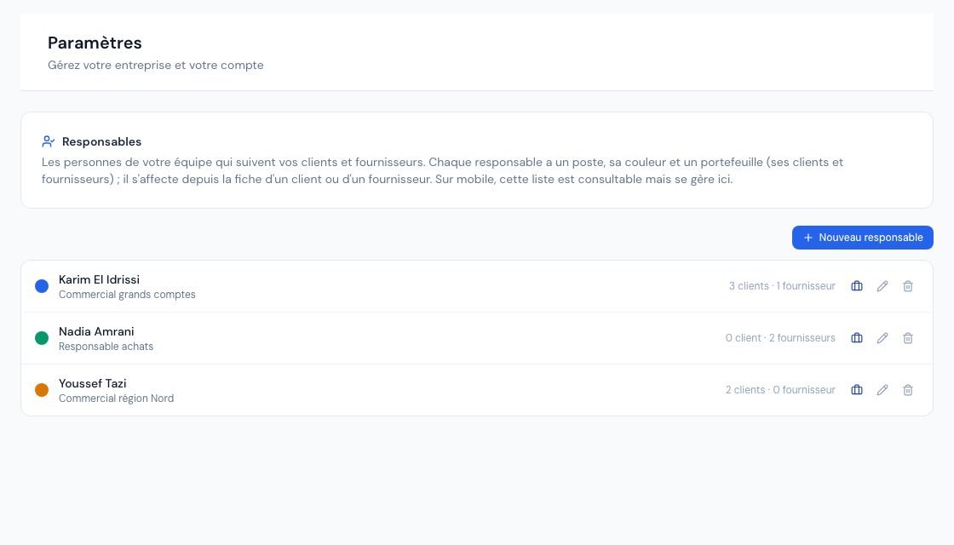
Task: Select Nadia Amrani's green color dot
Action: tap(42, 338)
